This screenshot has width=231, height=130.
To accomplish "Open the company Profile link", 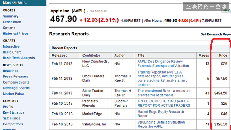I will pyautogui.click(x=8, y=107).
